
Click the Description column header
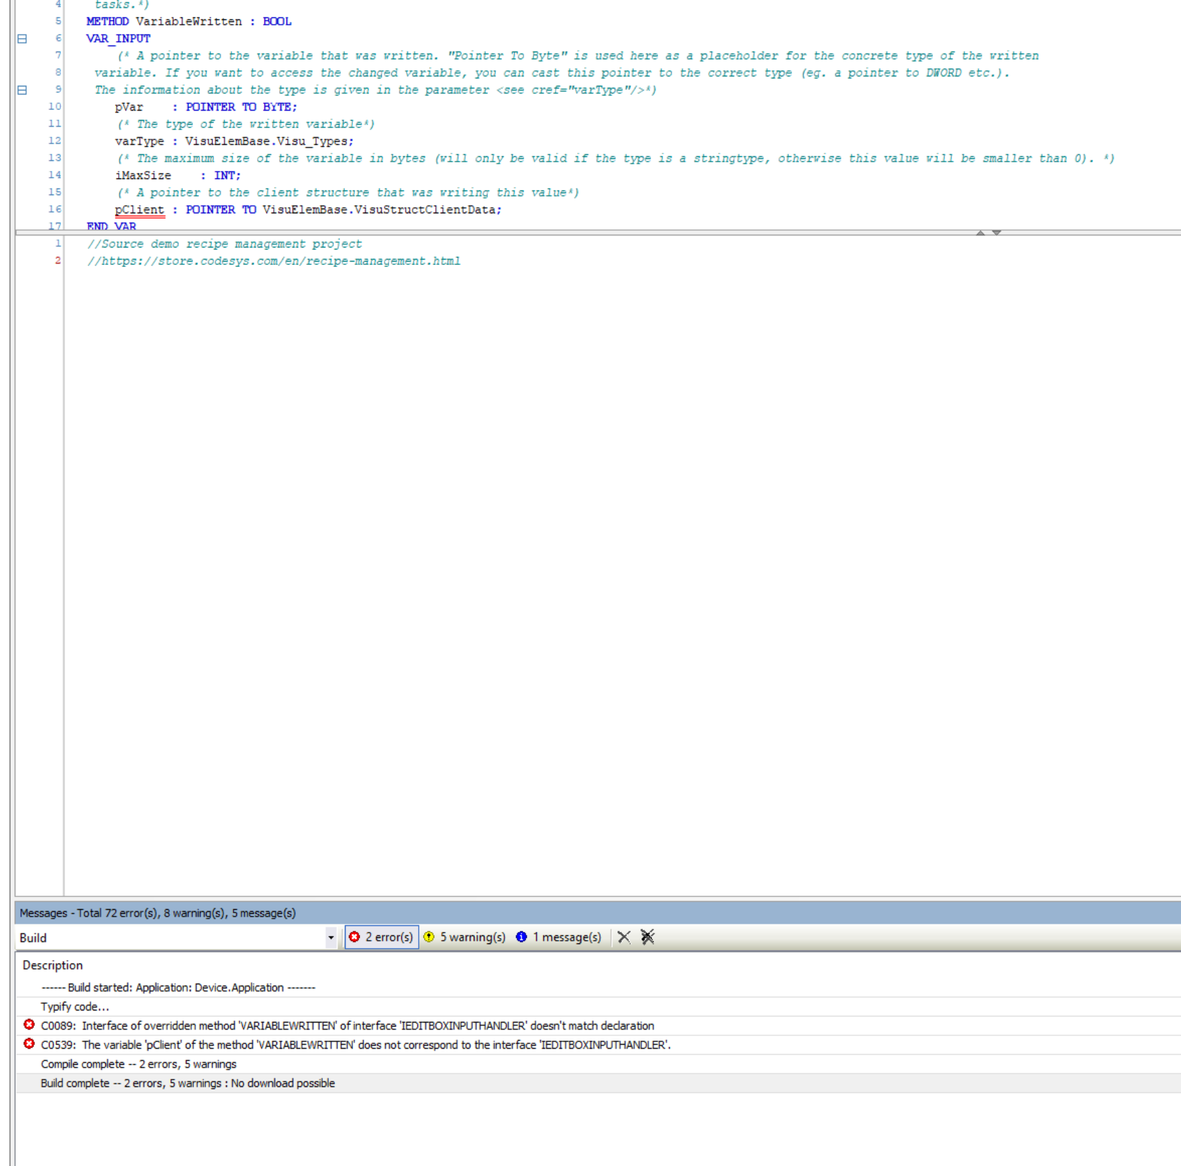click(x=52, y=965)
